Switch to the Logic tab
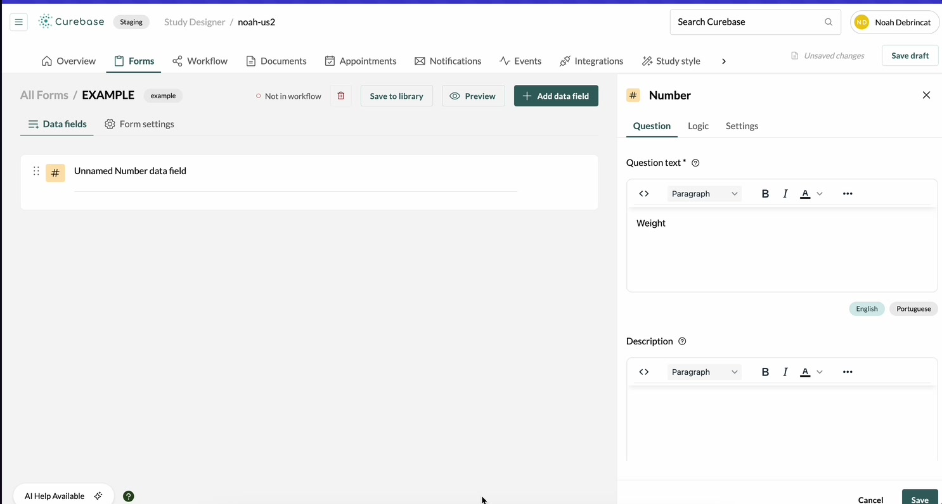Viewport: 942px width, 504px height. tap(698, 125)
